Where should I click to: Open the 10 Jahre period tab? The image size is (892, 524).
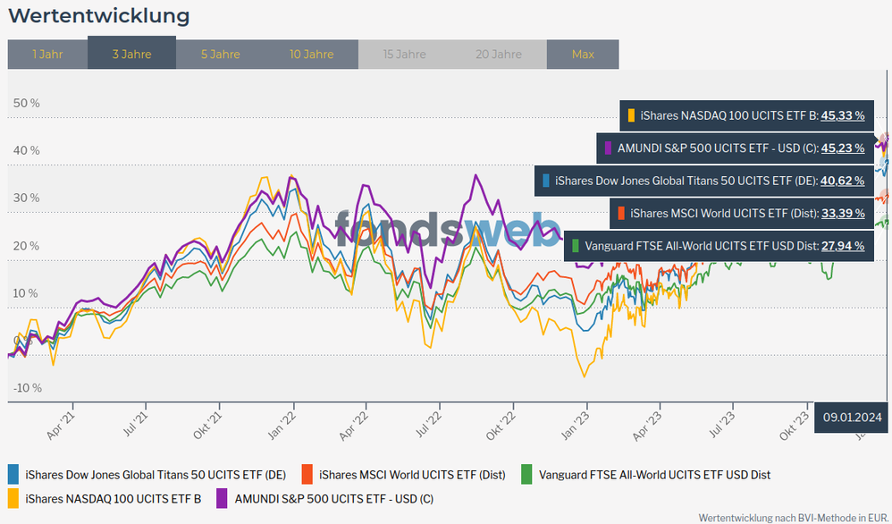311,55
